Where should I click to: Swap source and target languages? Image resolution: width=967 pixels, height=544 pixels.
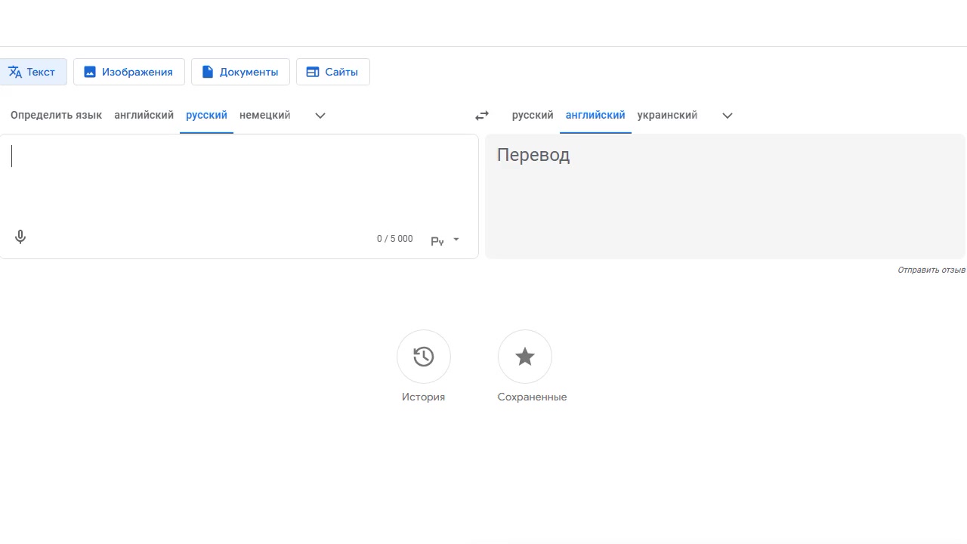coord(482,116)
